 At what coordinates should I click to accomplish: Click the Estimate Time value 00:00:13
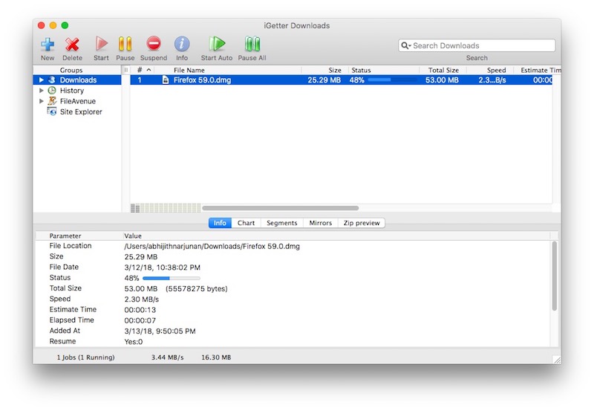(140, 310)
